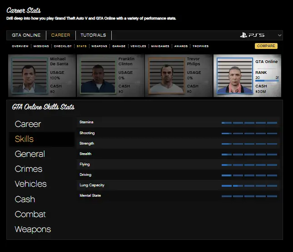Navigate to the Trophies section
This screenshot has width=293, height=252.
click(200, 46)
